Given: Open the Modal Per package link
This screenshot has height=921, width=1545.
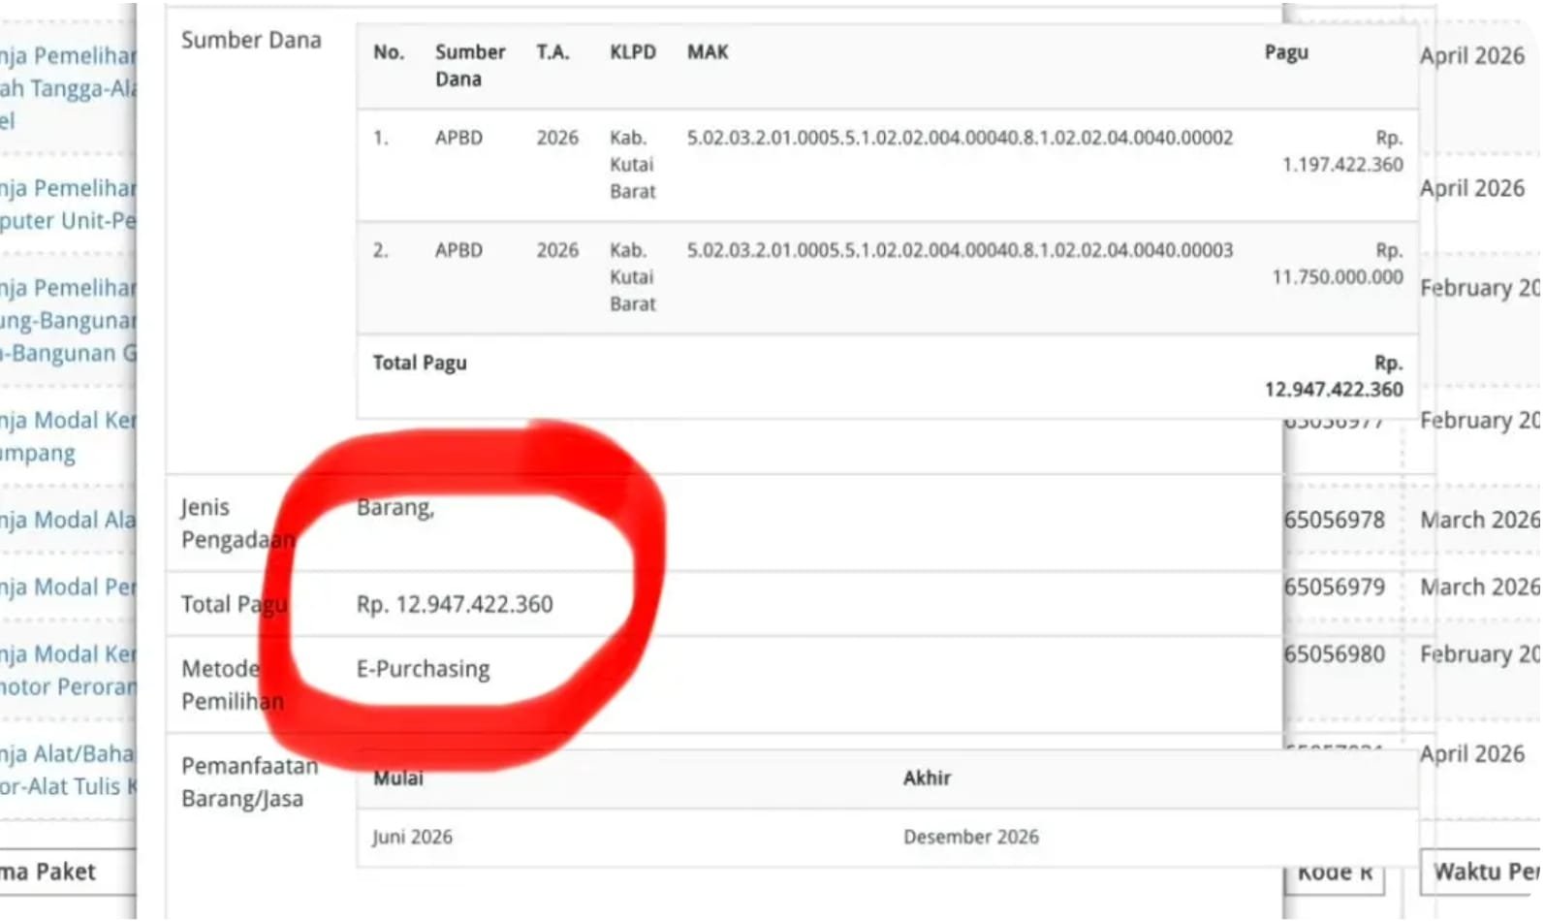Looking at the screenshot, I should 68,588.
